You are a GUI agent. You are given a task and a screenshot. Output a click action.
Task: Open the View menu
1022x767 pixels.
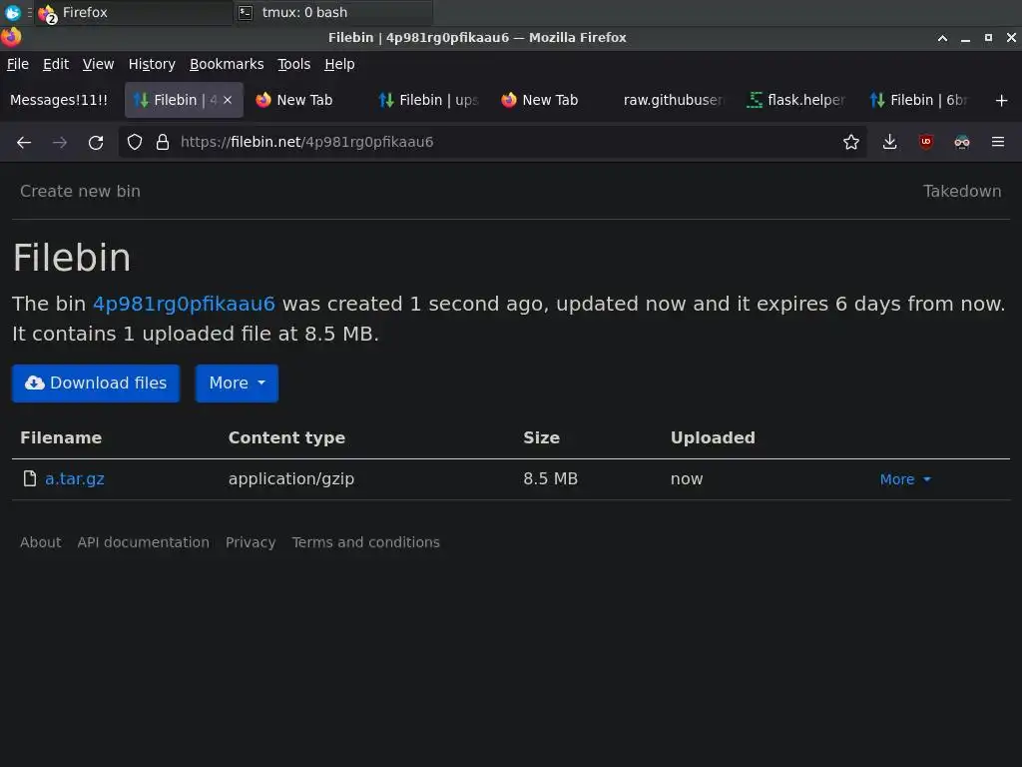tap(98, 64)
